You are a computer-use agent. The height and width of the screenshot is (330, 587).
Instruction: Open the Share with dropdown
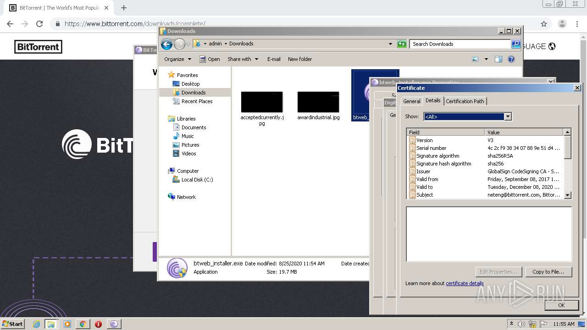(243, 59)
